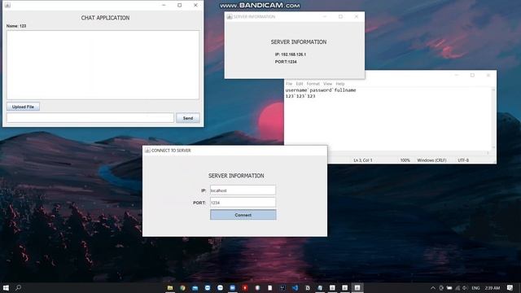This screenshot has width=521, height=293.
Task: Open File Explorer from the taskbar
Action: [x=170, y=287]
